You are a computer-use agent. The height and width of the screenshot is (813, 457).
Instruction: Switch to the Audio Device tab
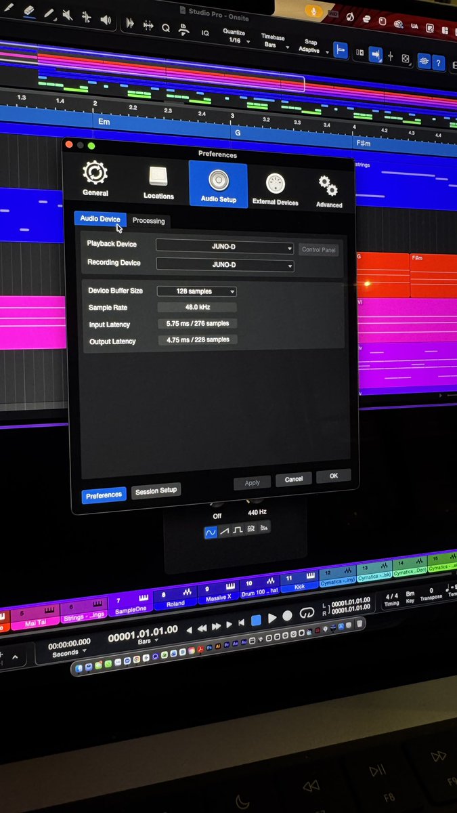100,219
